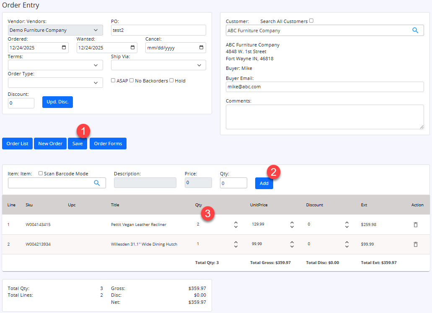Go to Order List
Viewport: 432px width, 313px height.
[18, 144]
